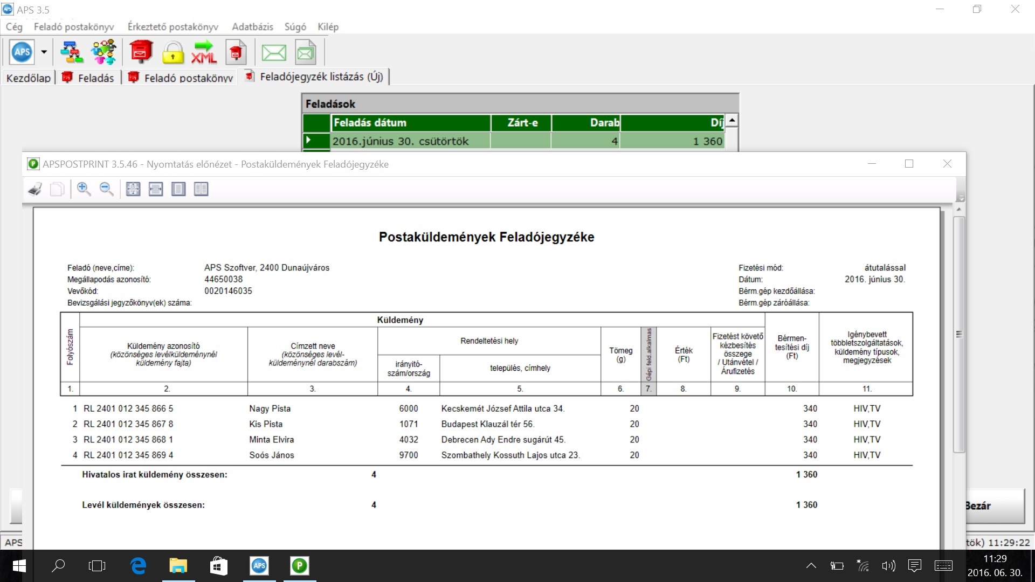
Task: Open the Súgó menu
Action: [295, 27]
